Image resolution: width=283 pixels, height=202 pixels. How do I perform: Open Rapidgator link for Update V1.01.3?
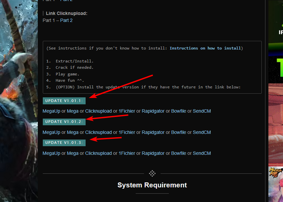pos(153,153)
